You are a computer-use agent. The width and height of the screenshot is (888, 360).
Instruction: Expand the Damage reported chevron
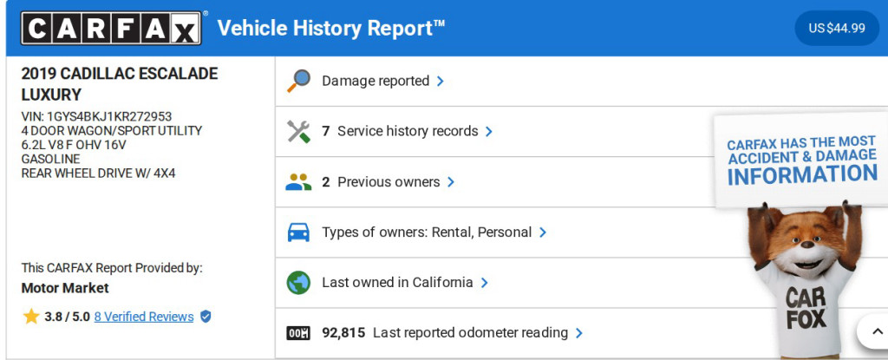441,82
